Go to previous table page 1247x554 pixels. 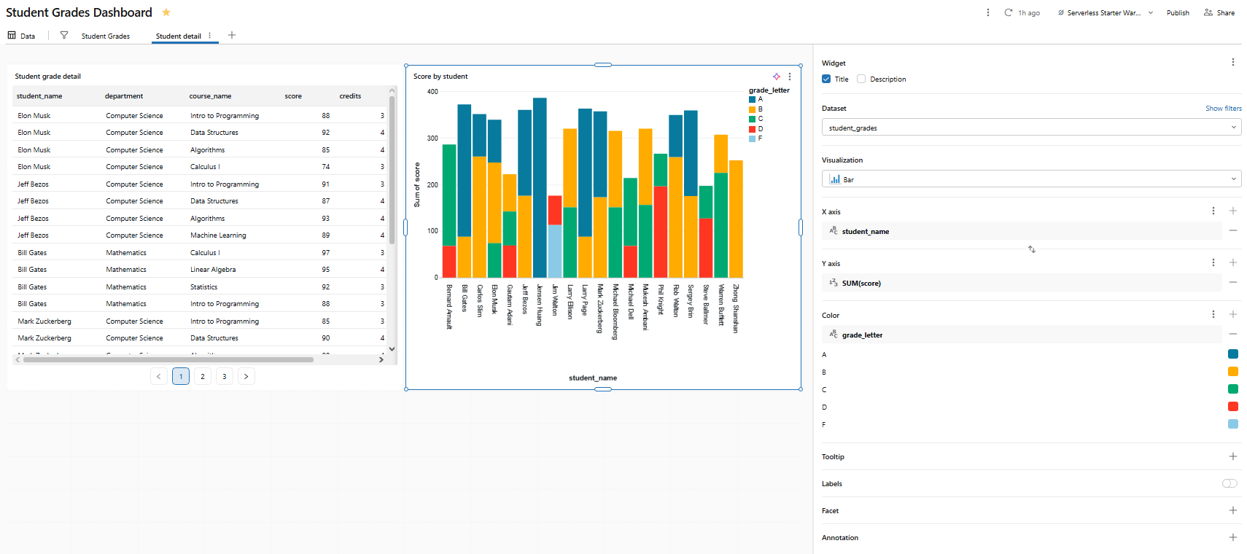159,376
